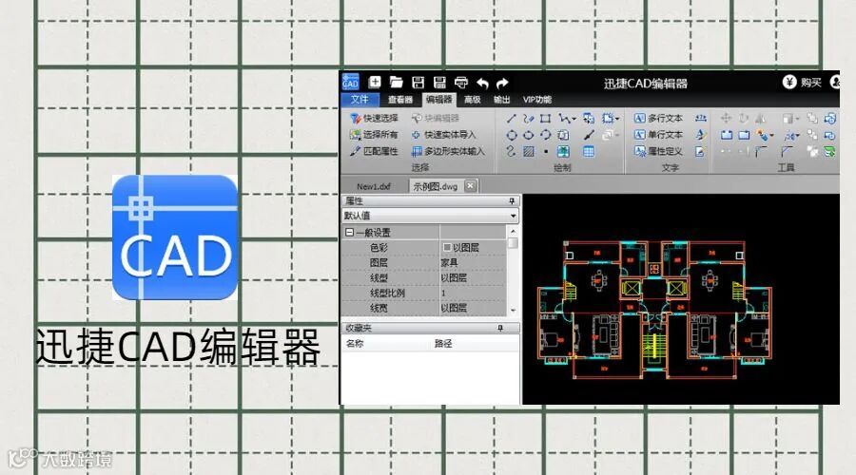Select the Hatch fill tool
856x475 pixels.
tap(528, 151)
